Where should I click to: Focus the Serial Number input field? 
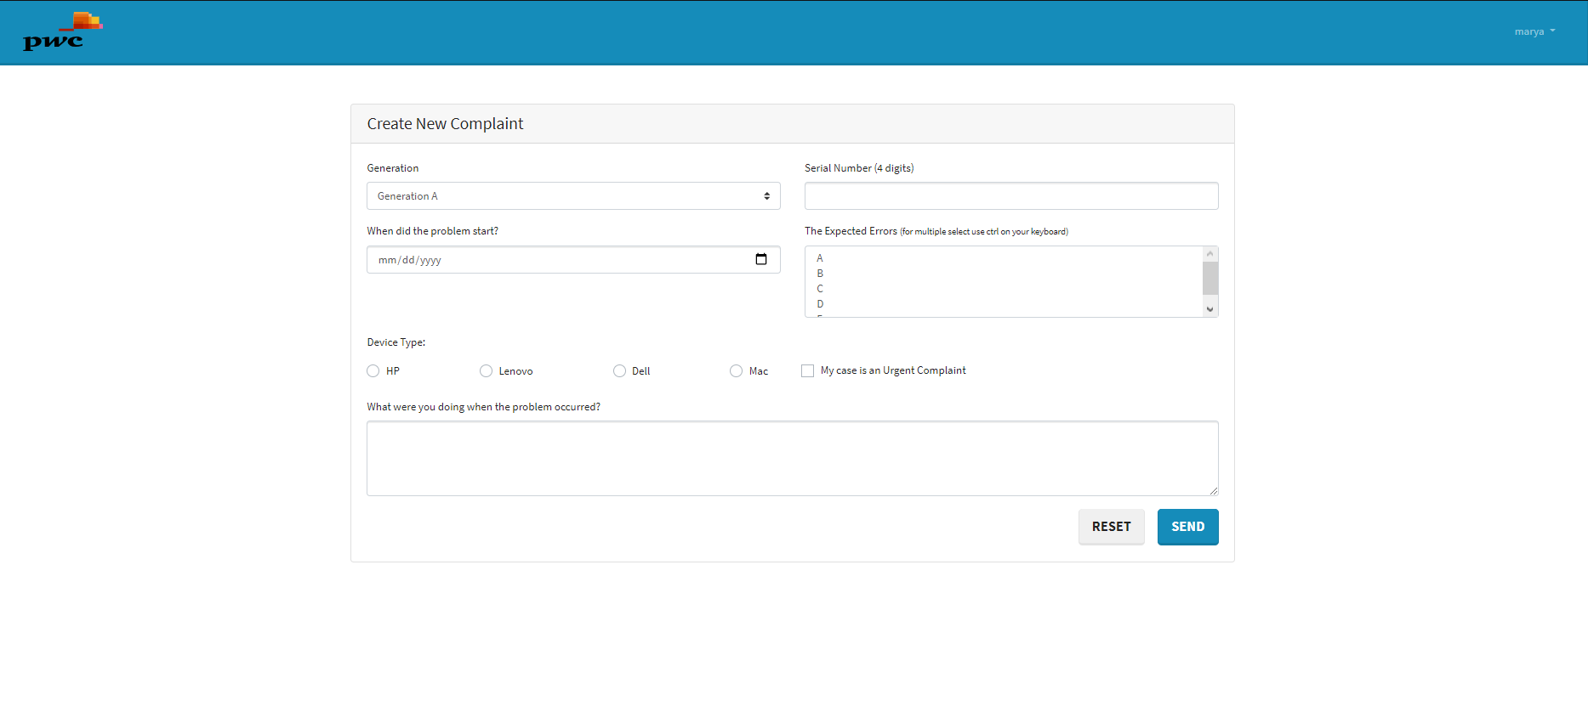(x=1011, y=196)
